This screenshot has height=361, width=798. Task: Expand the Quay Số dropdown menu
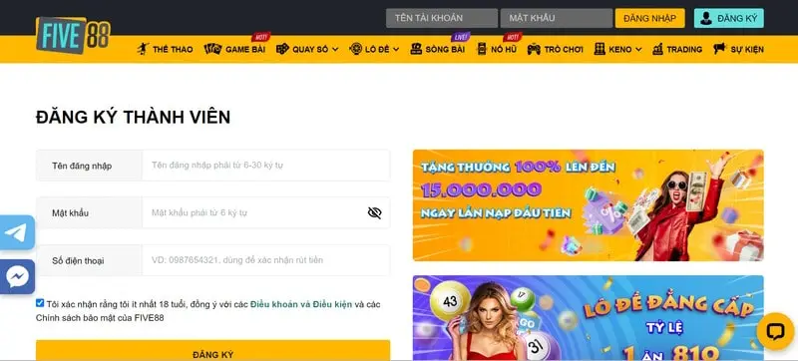(307, 49)
